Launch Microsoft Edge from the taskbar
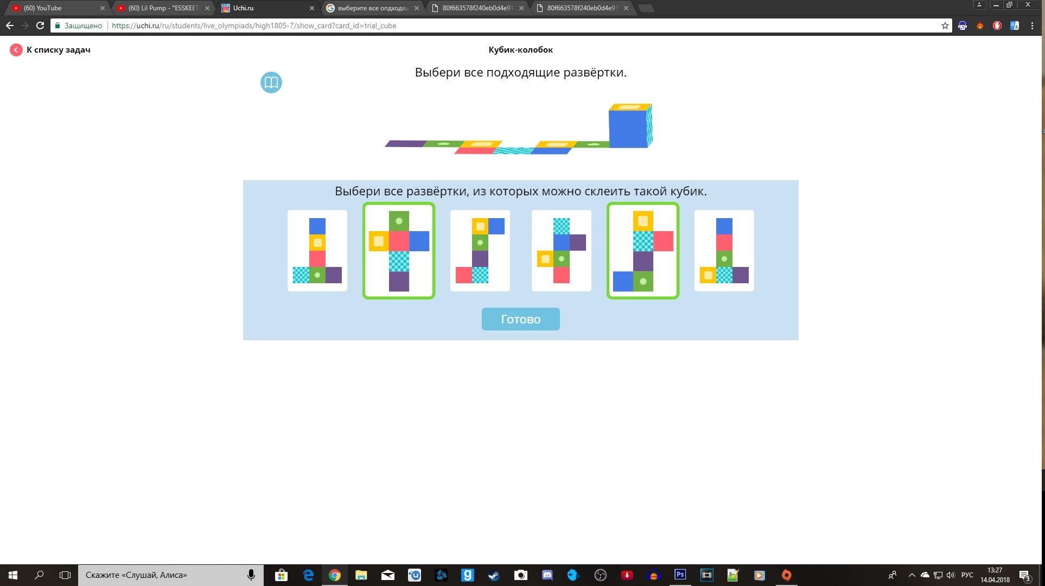Screen dimensions: 1045x586 [308, 575]
